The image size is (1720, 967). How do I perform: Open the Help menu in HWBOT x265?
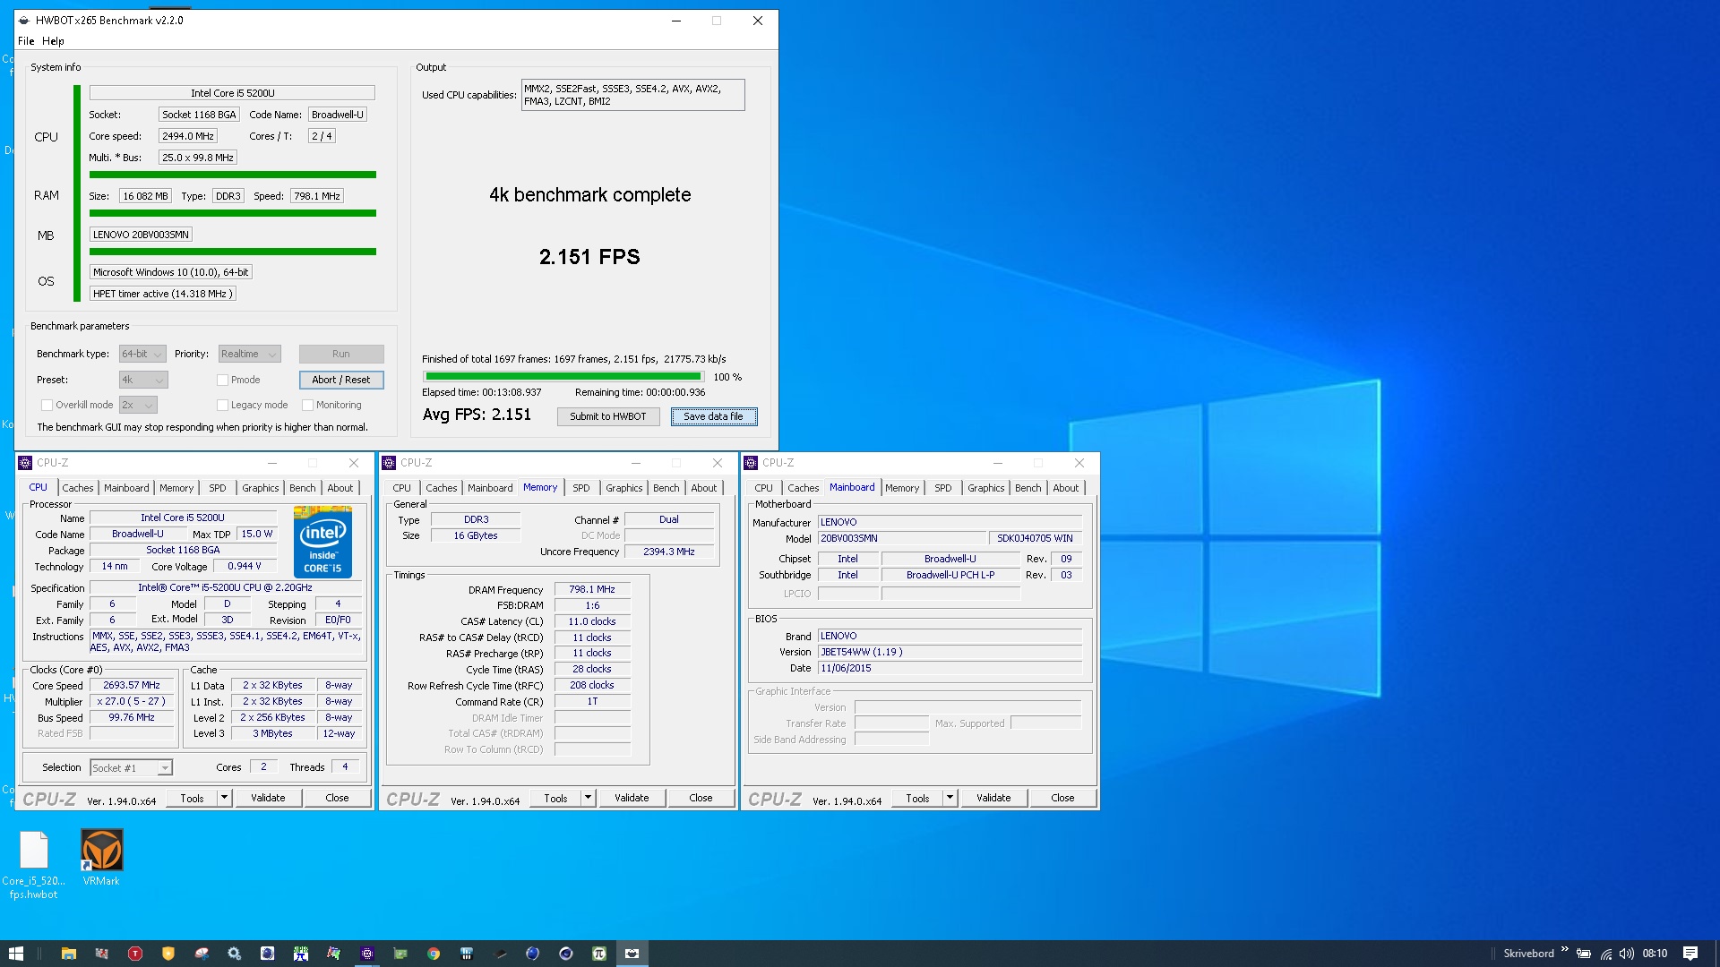[x=53, y=41]
